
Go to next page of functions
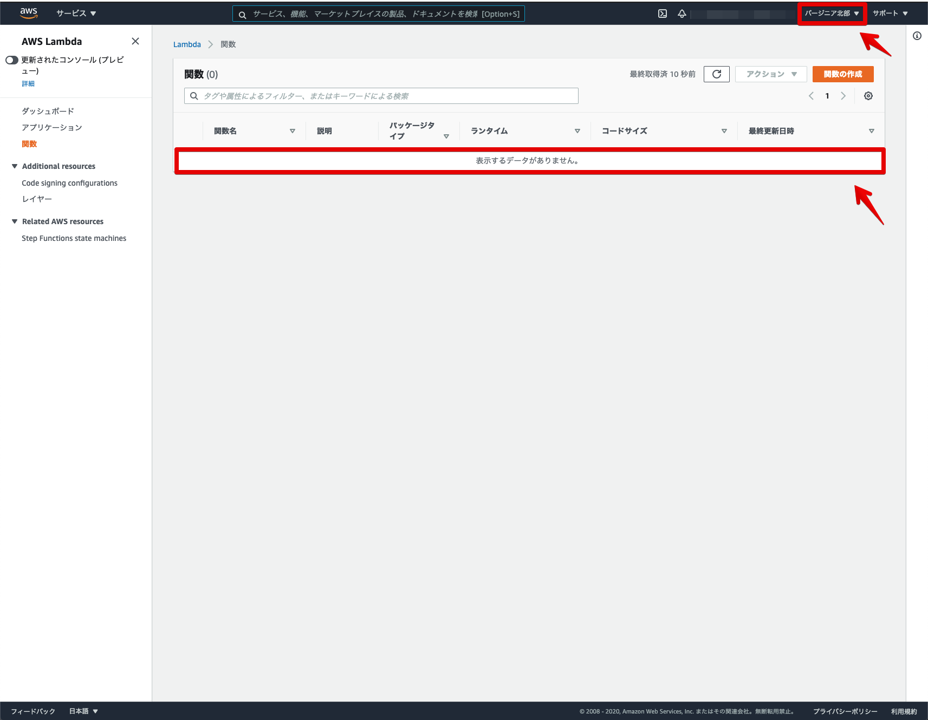[843, 96]
